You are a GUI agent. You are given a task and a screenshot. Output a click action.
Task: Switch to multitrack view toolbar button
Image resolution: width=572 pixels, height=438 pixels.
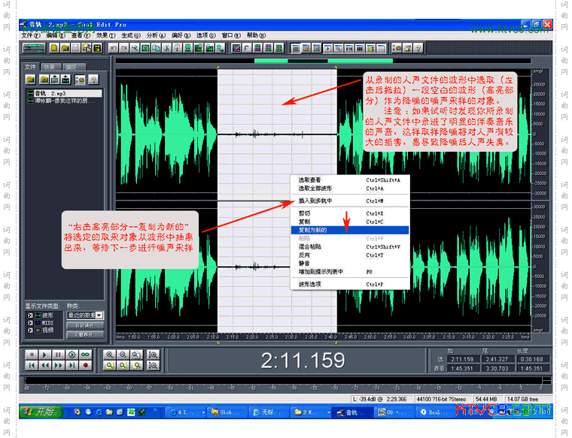click(x=34, y=47)
